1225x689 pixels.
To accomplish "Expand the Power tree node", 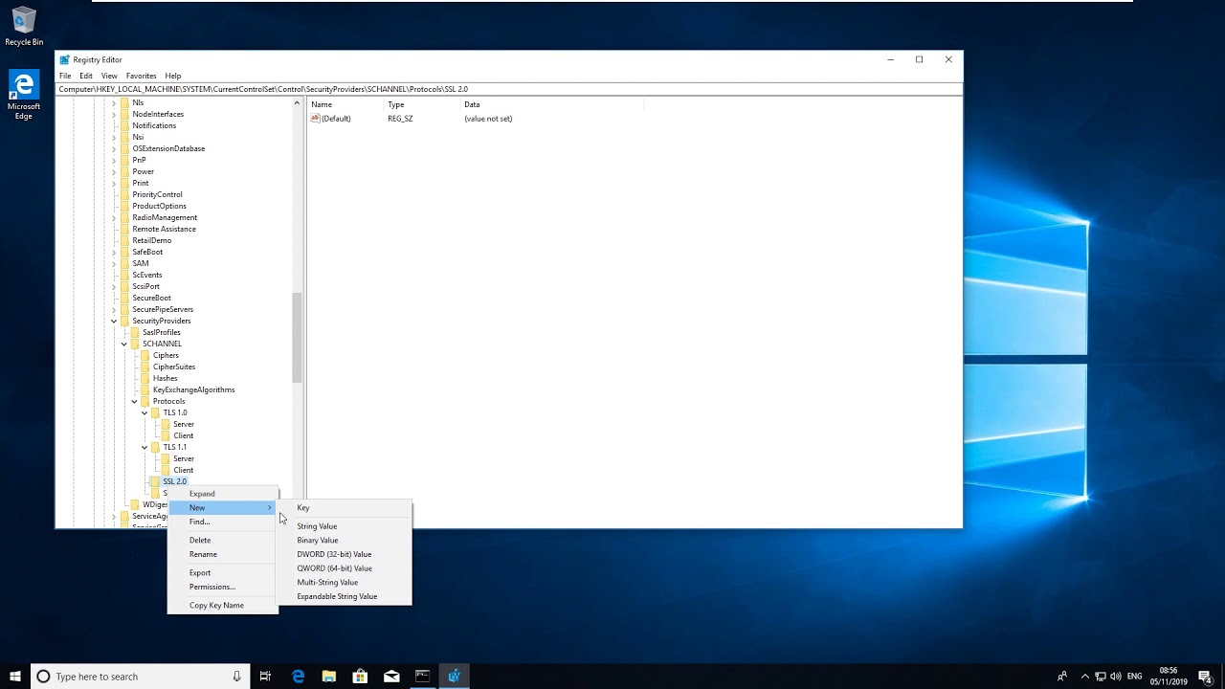I will [114, 171].
